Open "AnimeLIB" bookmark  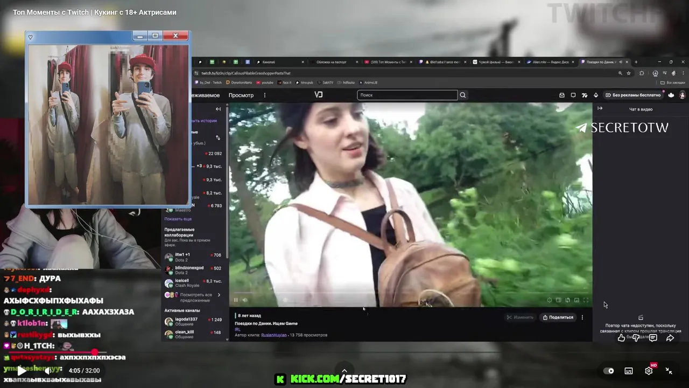coord(368,82)
